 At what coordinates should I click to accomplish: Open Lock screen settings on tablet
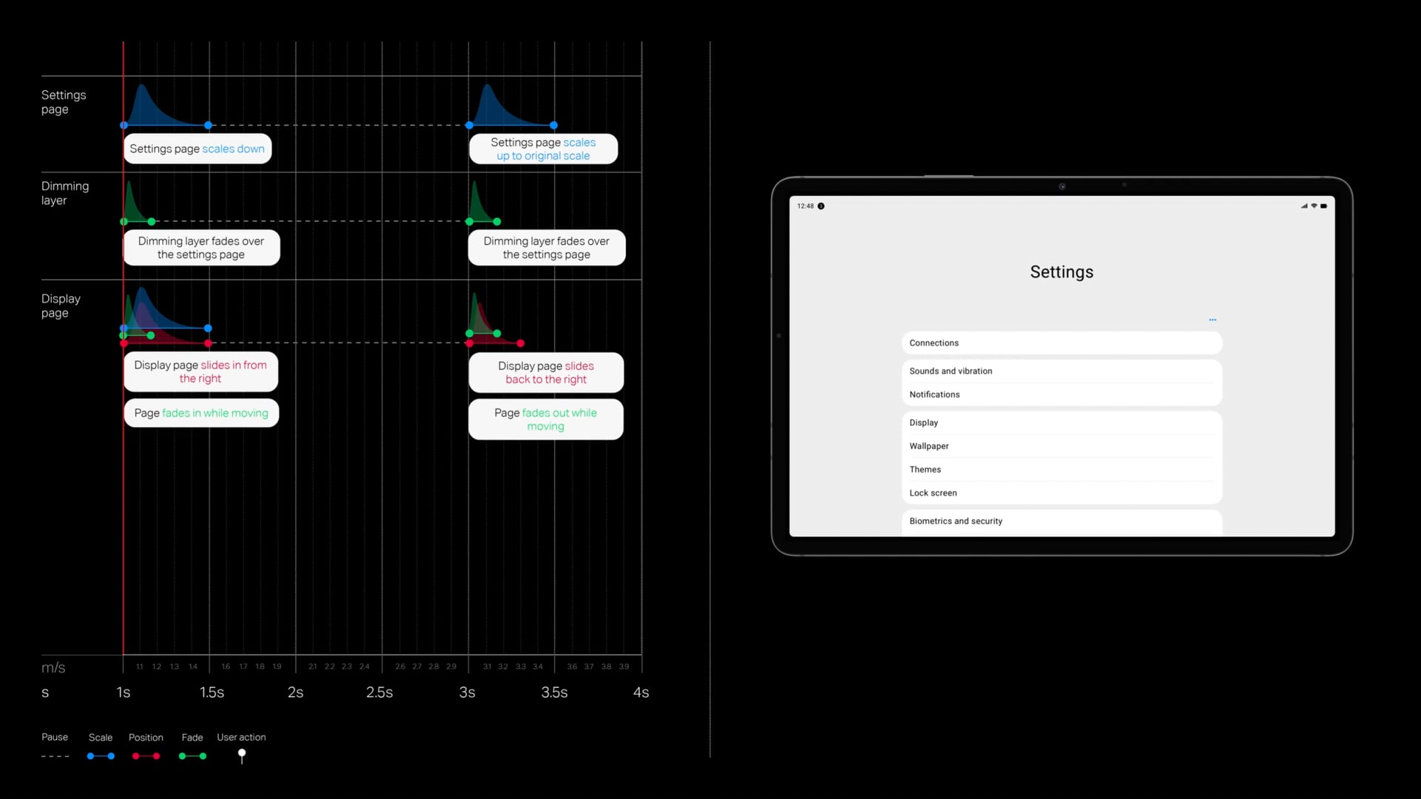[x=1061, y=493]
